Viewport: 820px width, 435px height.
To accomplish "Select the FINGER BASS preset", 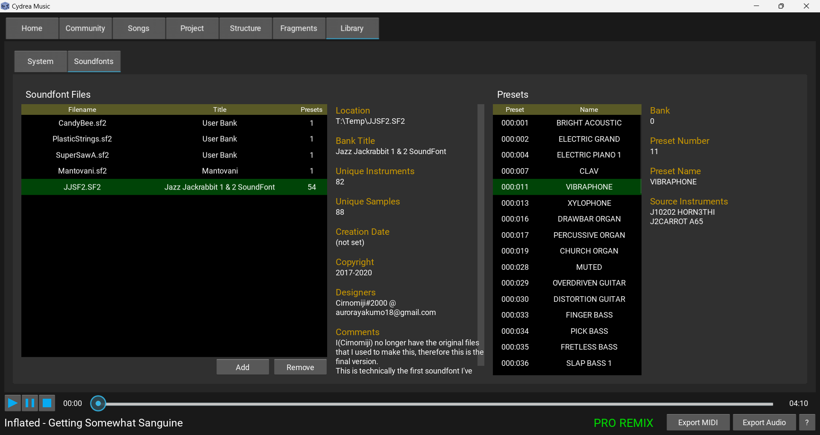I will [567, 315].
